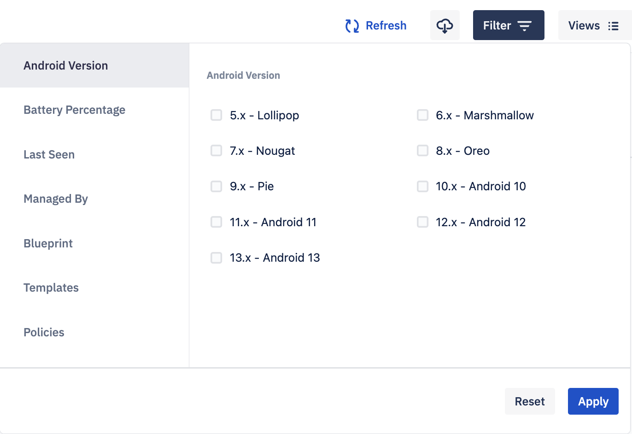
Task: Open the Last Seen filter category
Action: click(94, 154)
